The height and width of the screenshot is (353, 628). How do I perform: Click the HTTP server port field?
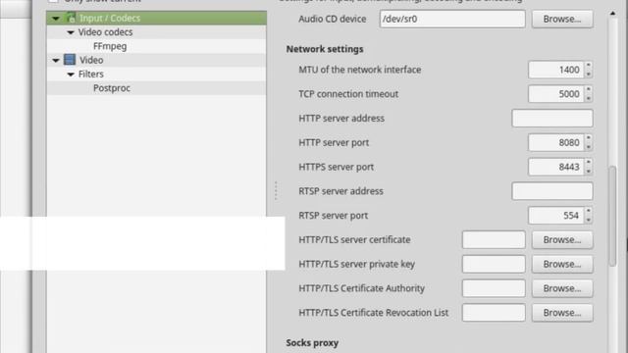pyautogui.click(x=556, y=142)
